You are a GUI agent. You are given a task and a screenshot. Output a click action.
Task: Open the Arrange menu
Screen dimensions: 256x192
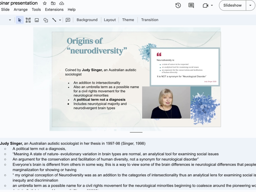tap(20, 9)
